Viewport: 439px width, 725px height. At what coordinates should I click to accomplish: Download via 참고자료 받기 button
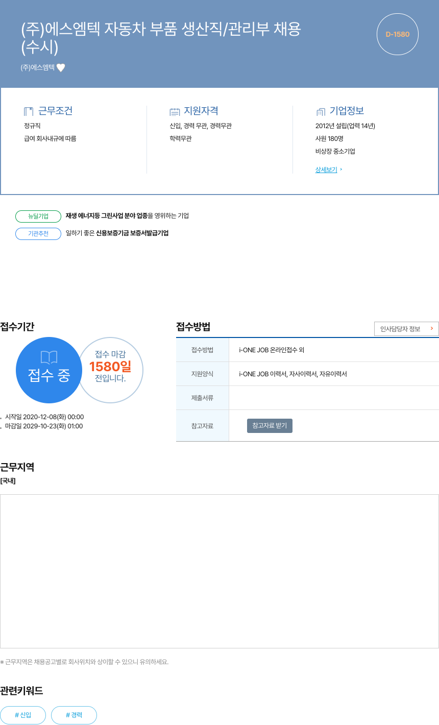[270, 426]
